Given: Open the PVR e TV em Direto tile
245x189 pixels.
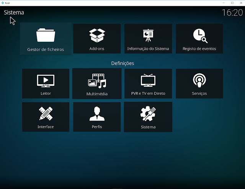Looking at the screenshot, I should click(x=148, y=83).
